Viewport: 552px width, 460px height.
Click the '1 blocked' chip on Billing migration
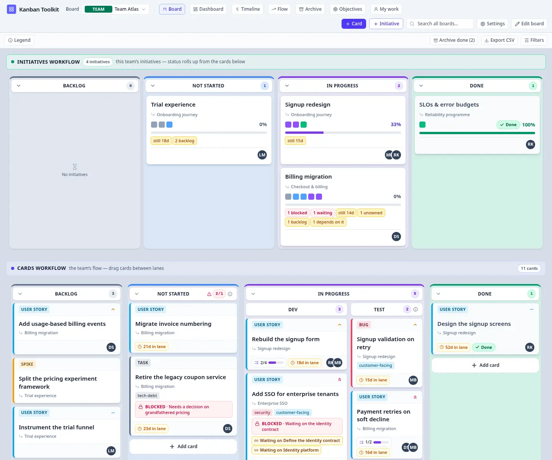point(297,213)
